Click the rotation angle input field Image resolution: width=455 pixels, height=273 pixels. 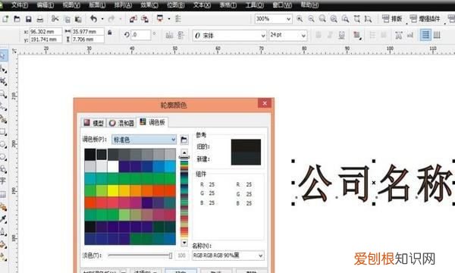point(141,35)
